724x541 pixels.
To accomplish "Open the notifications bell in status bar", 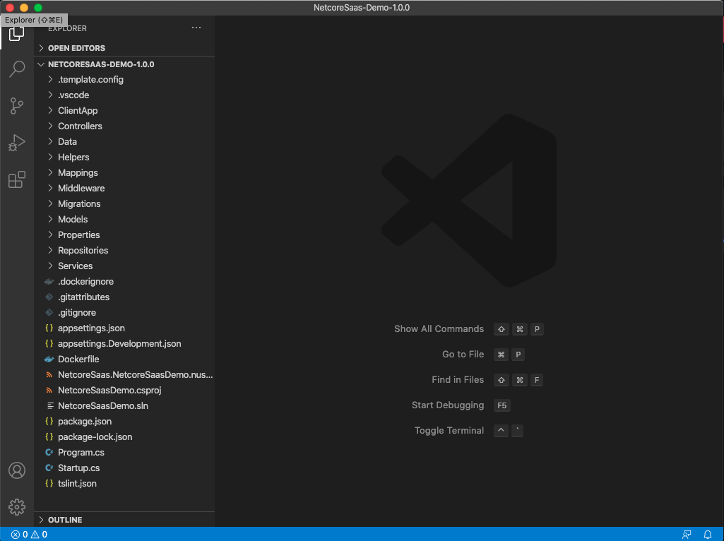I will pyautogui.click(x=708, y=535).
